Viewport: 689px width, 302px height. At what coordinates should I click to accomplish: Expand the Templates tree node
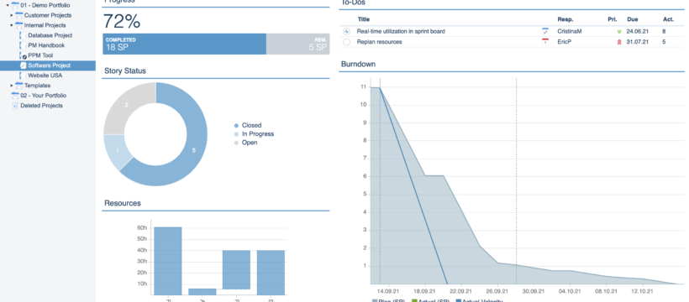pos(12,86)
